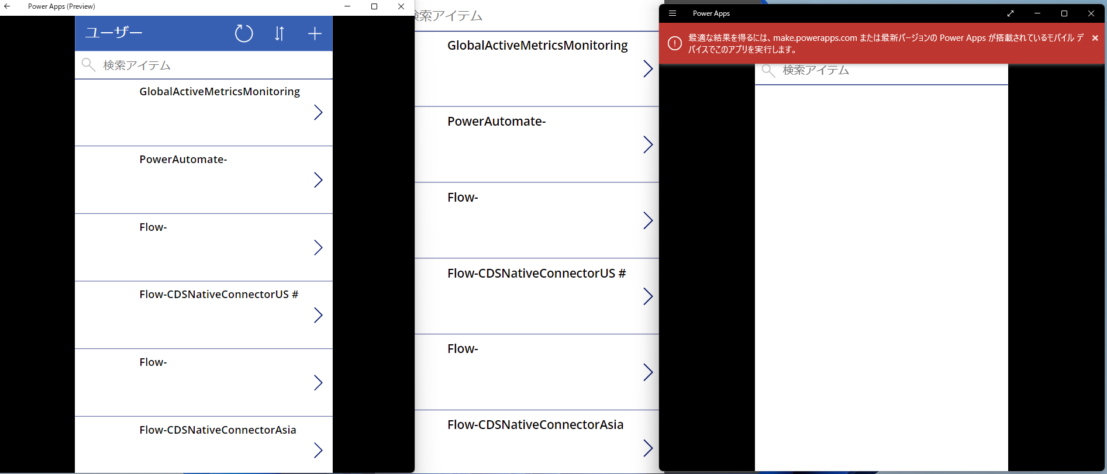Minimize the right Power Apps window
The image size is (1107, 474).
[1037, 13]
